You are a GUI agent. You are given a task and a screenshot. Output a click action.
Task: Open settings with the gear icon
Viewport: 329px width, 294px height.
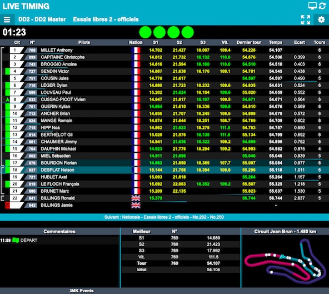click(321, 19)
